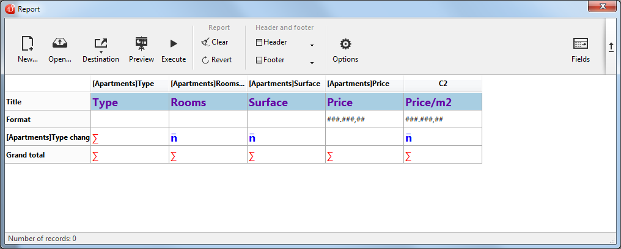Screen dimensions: 621x249
Task: Open the Options gear
Action: (345, 44)
